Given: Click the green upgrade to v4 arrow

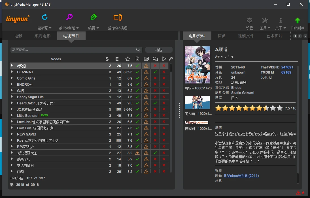Looking at the screenshot, I should [x=297, y=20].
